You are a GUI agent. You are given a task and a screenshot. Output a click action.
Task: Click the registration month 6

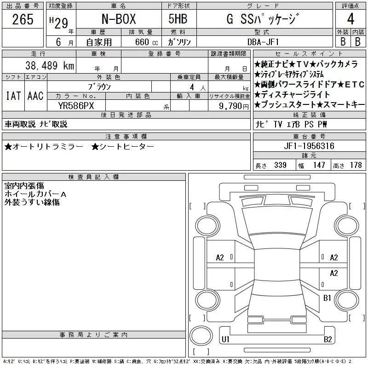(58, 42)
